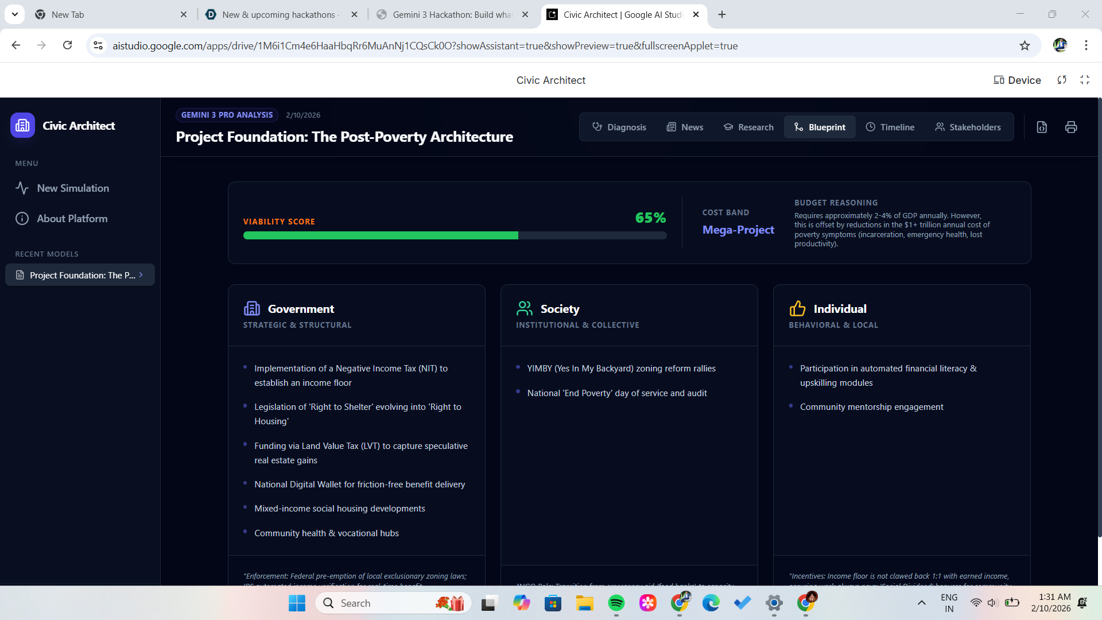Click the reload app icon beside Device
Viewport: 1102px width, 620px height.
[x=1062, y=80]
